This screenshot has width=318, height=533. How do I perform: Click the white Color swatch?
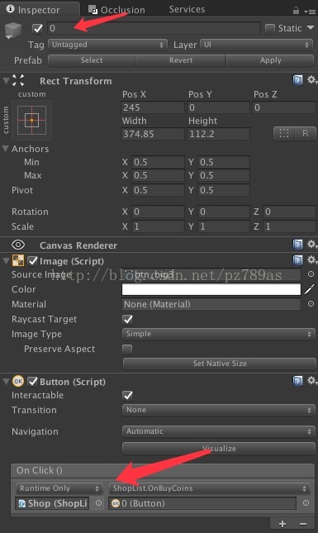(x=211, y=289)
